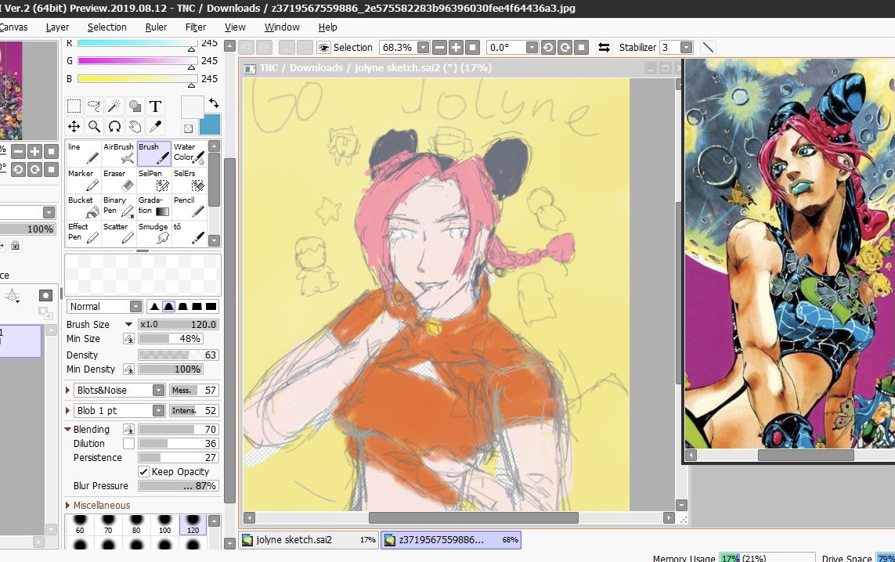Open the rotation angle dropdown 0.0°
Viewport: 895px width, 562px height.
(532, 48)
